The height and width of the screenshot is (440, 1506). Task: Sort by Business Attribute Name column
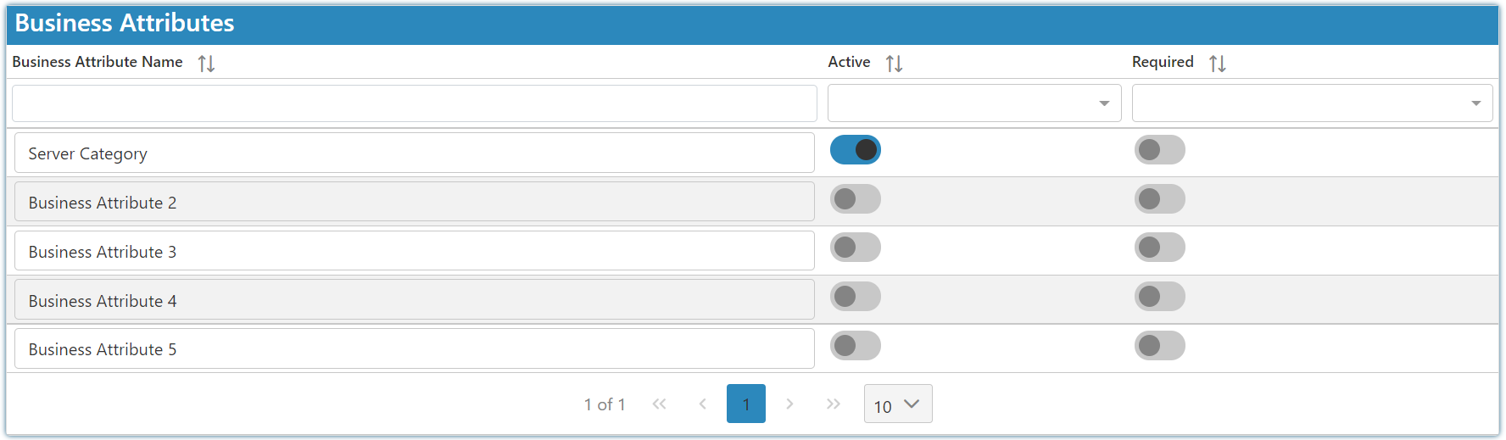[206, 64]
